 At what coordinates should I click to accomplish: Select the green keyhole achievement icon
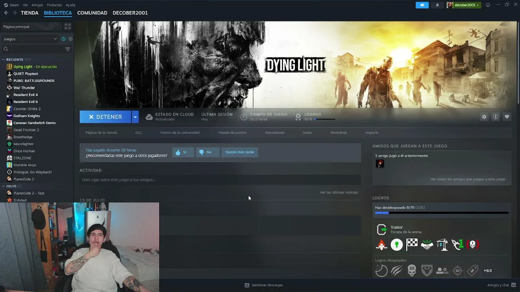396,245
